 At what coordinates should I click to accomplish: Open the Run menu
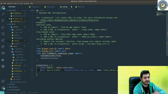(x=22, y=3)
